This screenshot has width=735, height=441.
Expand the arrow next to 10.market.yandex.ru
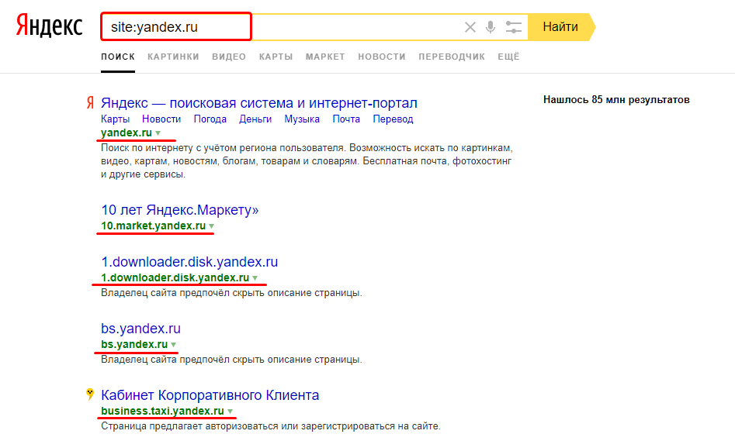coord(211,226)
